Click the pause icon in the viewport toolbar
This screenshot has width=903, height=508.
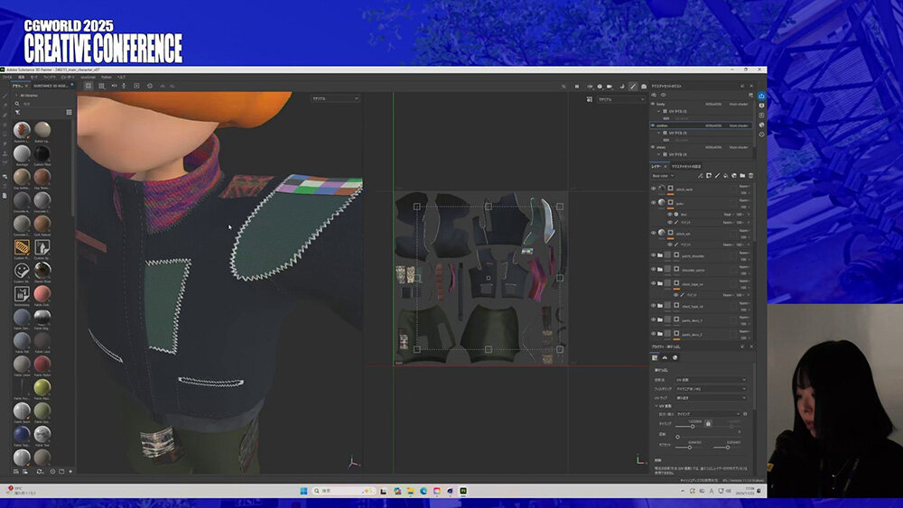577,86
